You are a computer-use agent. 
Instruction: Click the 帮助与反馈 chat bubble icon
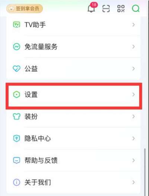17,160
